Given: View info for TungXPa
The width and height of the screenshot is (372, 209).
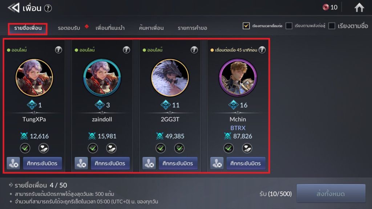Looking at the screenshot, I should tap(58, 50).
